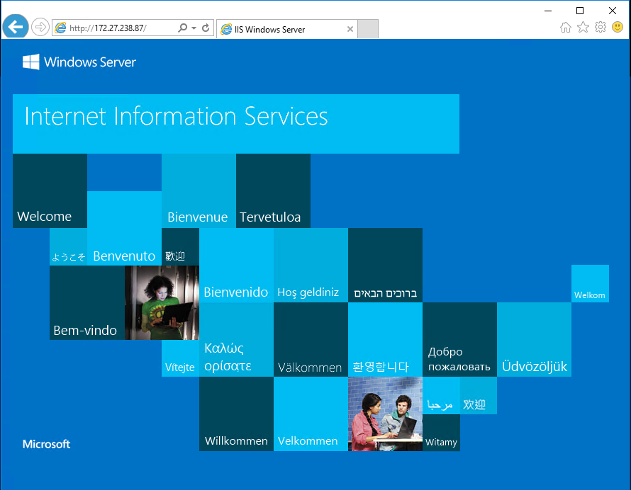
Task: Click the Tervetuloa tile
Action: tap(273, 191)
